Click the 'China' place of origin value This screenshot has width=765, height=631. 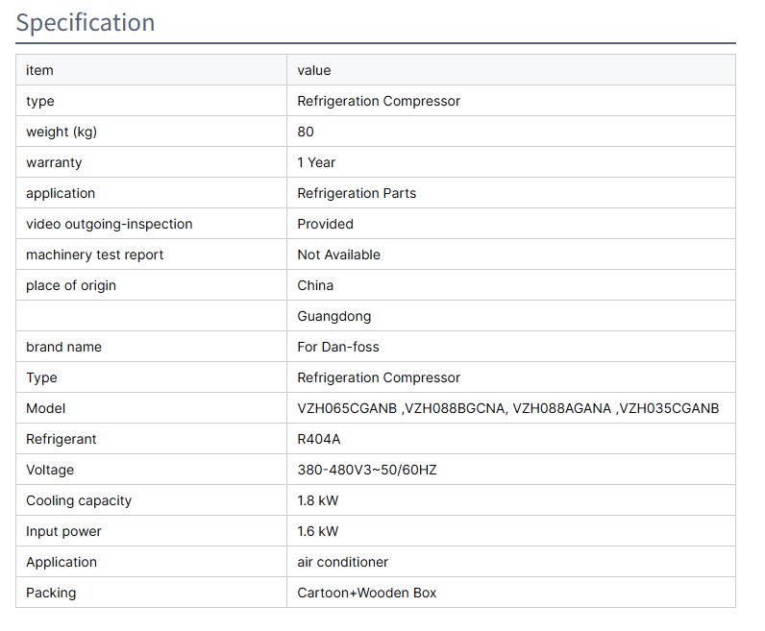(315, 285)
